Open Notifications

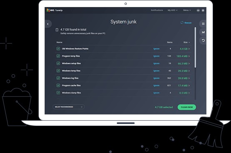point(157,10)
